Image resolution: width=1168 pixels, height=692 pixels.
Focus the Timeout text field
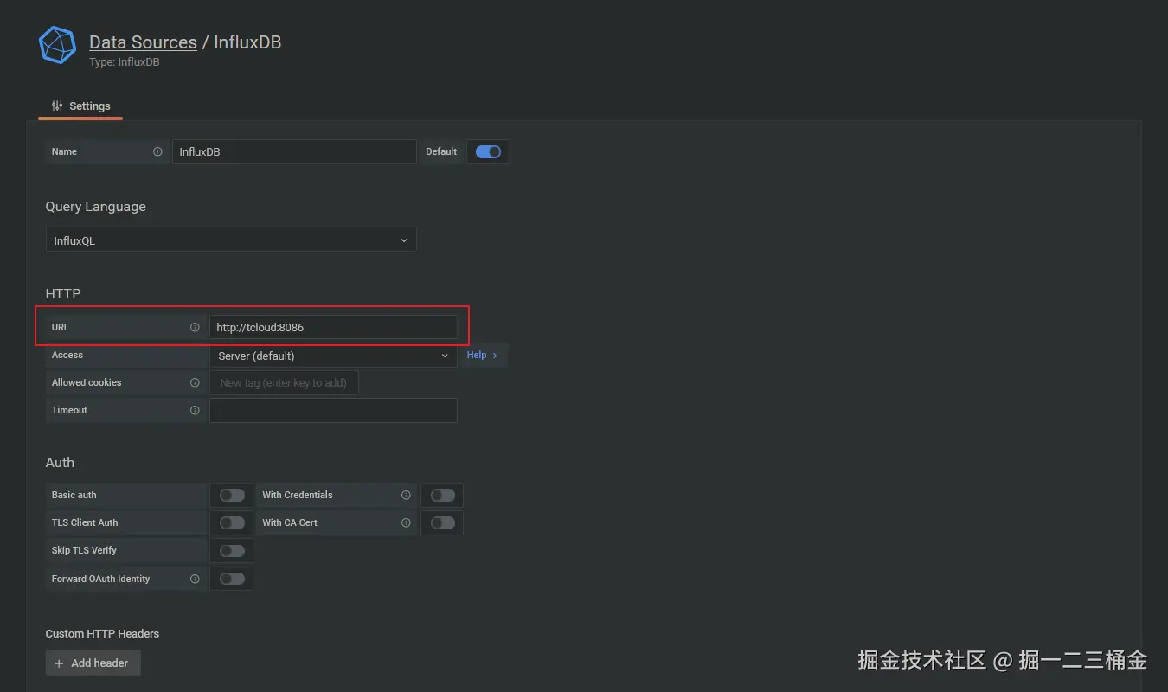point(333,410)
